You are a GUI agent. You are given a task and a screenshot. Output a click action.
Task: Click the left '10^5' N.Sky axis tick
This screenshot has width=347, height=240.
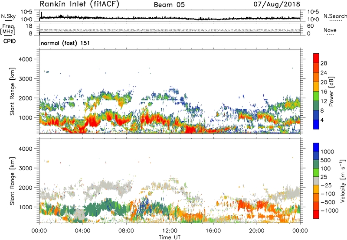(26, 12)
